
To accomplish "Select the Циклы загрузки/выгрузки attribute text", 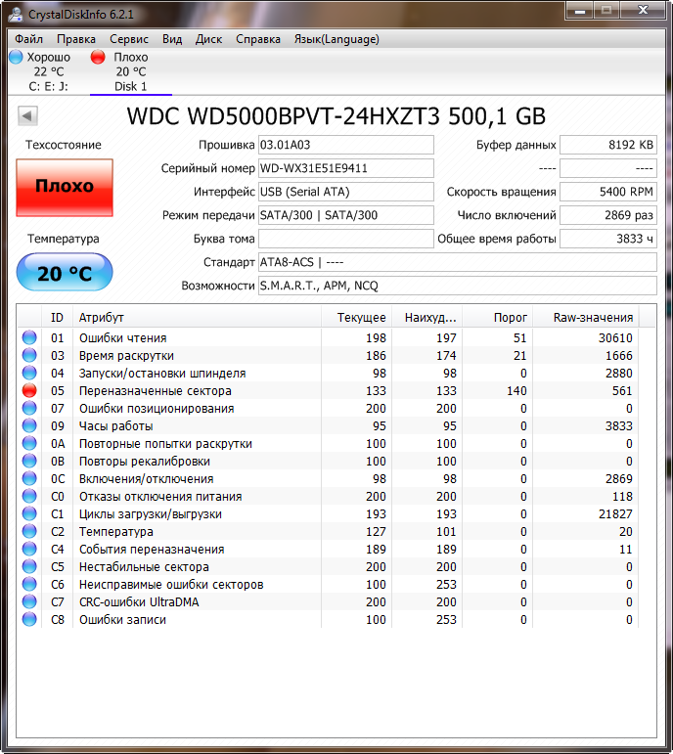I will click(x=150, y=514).
